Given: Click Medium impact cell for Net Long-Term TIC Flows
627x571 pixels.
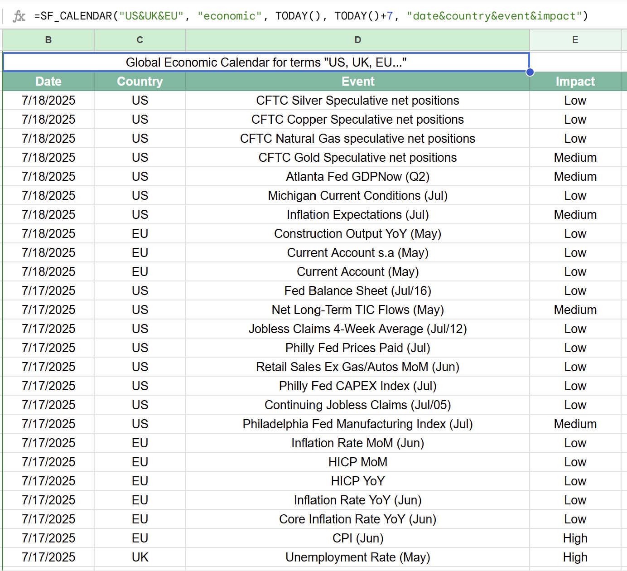Looking at the screenshot, I should pyautogui.click(x=575, y=310).
